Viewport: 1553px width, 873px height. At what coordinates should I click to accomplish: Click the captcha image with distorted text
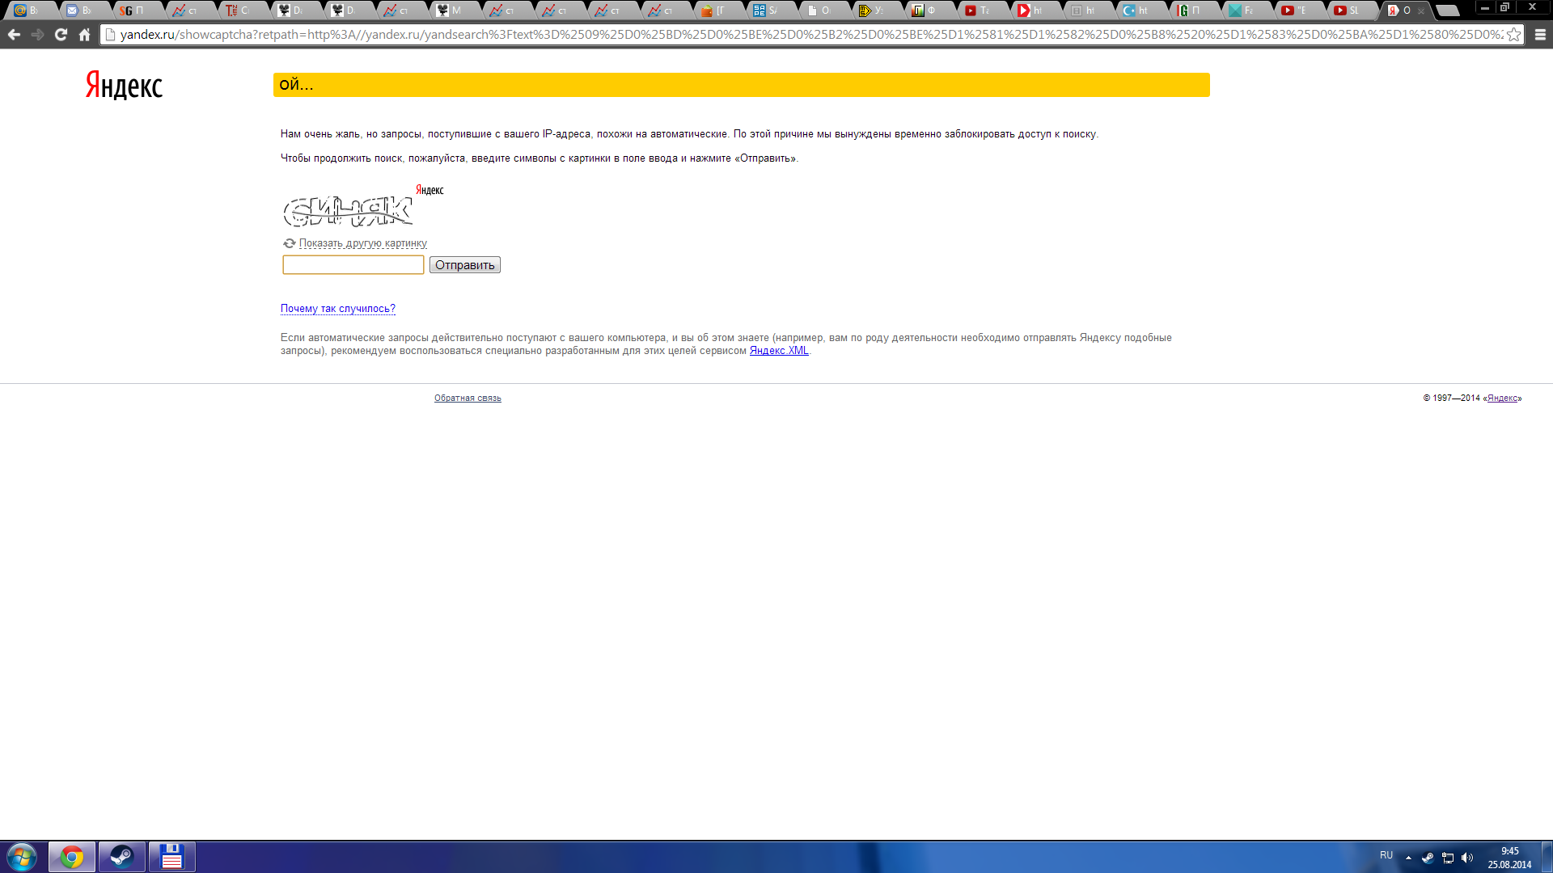pos(348,211)
